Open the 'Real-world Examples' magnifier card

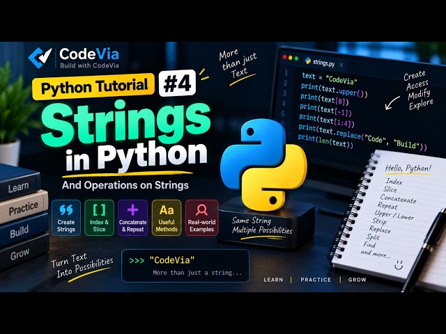(x=201, y=218)
